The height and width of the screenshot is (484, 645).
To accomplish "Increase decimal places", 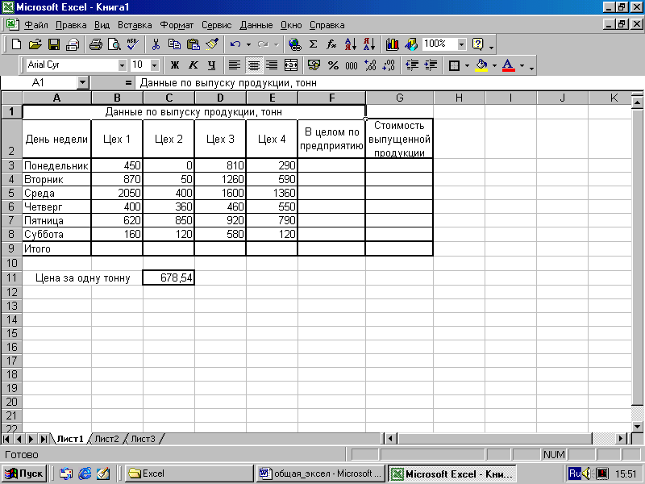I will (x=370, y=65).
